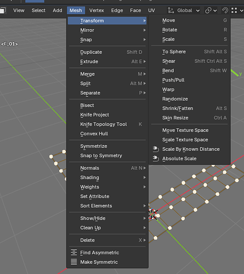Open the Vertex menu
Screen dimensions: 244x274
coord(97,10)
